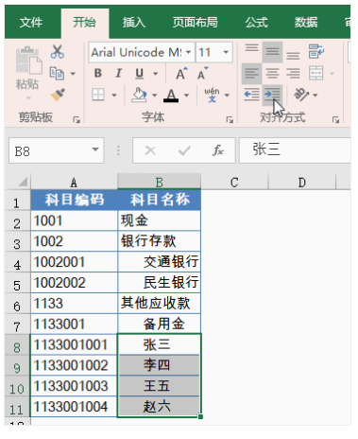Expand the Name Box dropdown
Viewport: 358px width, 439px height.
coord(95,149)
